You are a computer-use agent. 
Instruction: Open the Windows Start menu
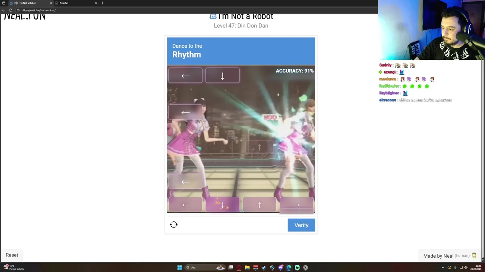(x=180, y=267)
